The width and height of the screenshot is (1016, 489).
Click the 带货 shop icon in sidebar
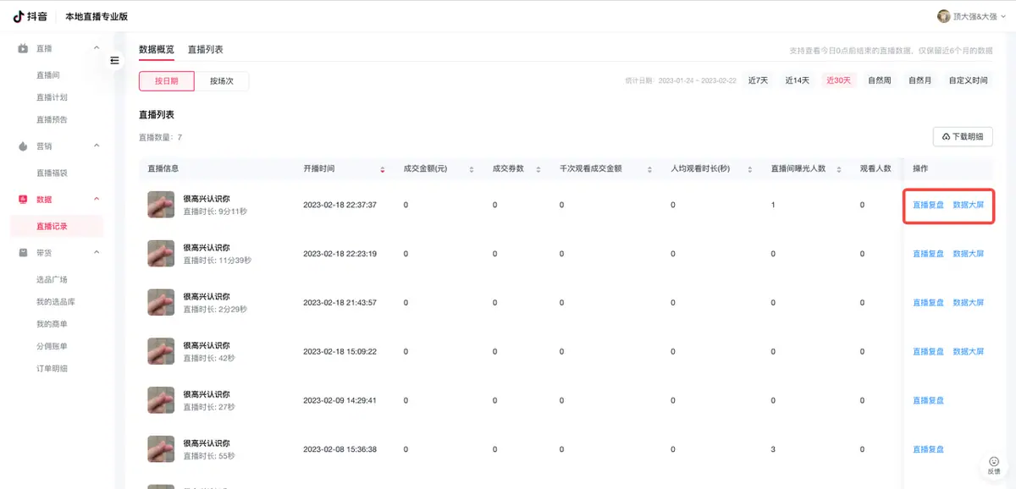[x=24, y=252]
